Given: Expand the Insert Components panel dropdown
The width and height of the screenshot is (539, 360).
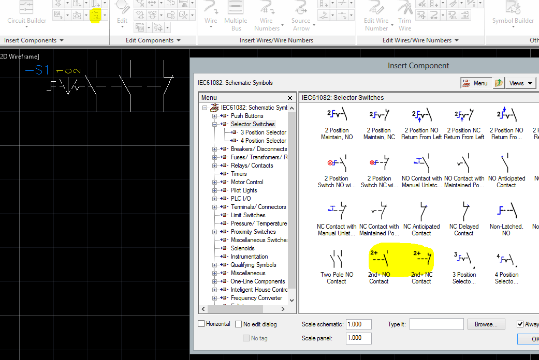Looking at the screenshot, I should point(62,40).
